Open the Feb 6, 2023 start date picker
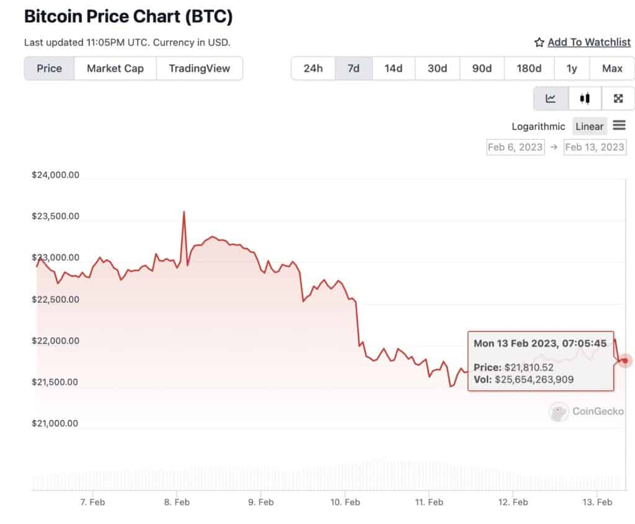The width and height of the screenshot is (635, 524). pyautogui.click(x=515, y=147)
